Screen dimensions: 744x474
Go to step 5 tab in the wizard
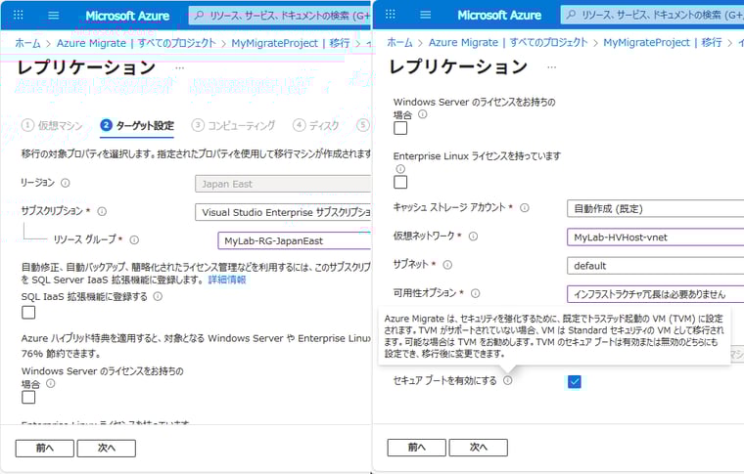[363, 125]
